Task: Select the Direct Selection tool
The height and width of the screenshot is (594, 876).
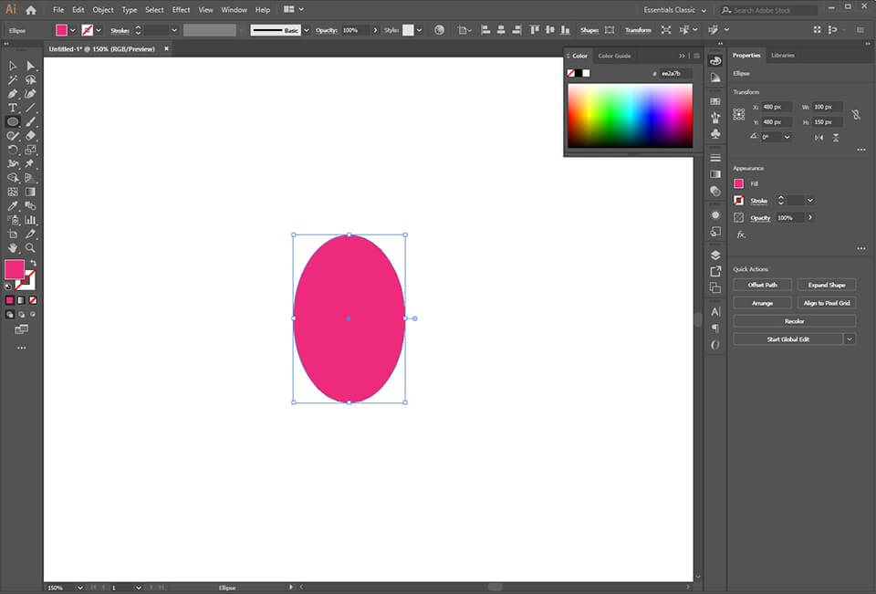Action: [29, 64]
